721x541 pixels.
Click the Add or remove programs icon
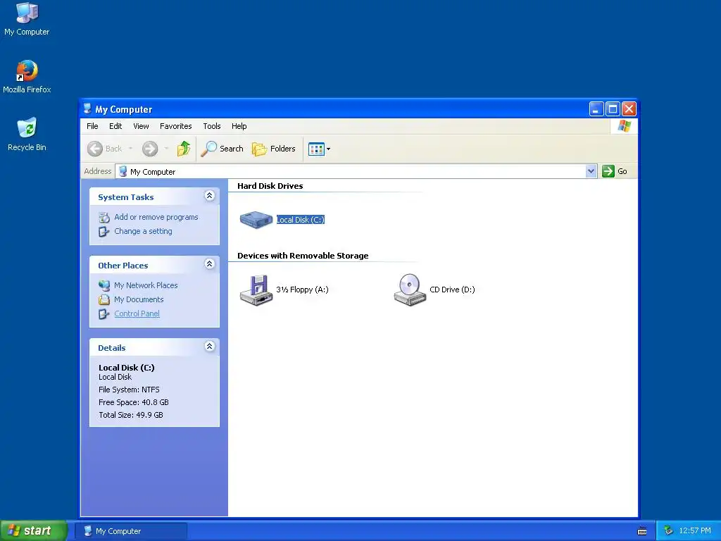coord(104,217)
